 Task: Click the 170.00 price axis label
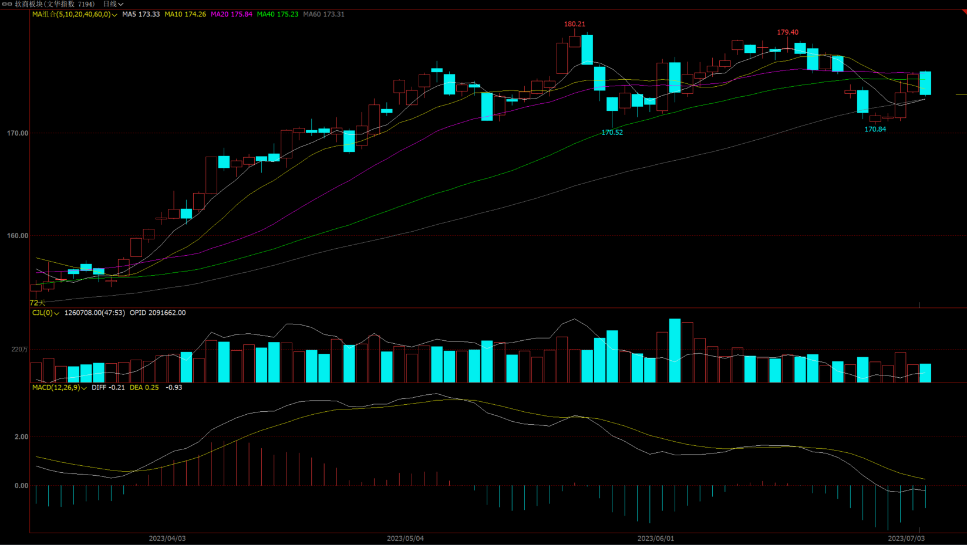18,133
